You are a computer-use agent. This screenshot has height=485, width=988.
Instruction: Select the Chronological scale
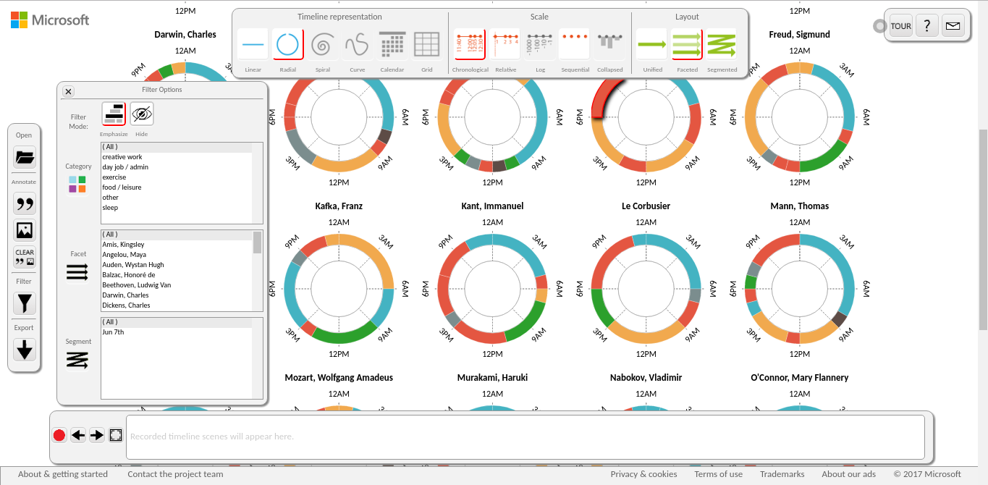point(470,45)
